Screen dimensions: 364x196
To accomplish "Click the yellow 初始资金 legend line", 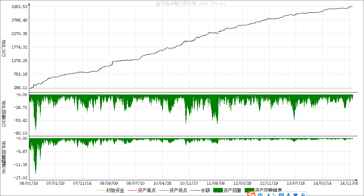I will pyautogui.click(x=100, y=190).
